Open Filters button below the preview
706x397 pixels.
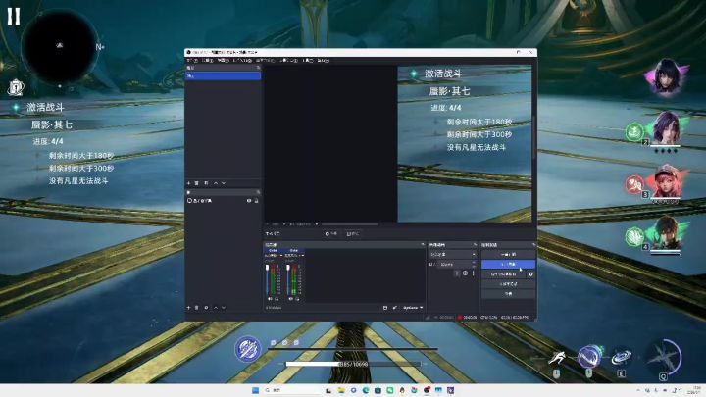click(x=353, y=233)
